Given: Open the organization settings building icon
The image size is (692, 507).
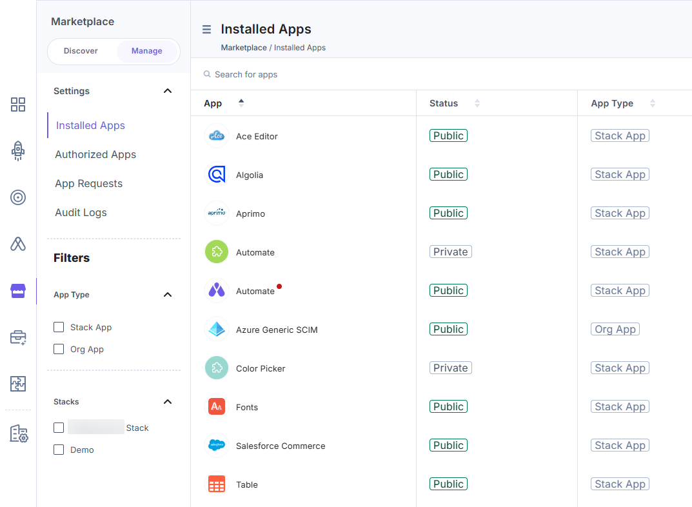Looking at the screenshot, I should pyautogui.click(x=18, y=434).
